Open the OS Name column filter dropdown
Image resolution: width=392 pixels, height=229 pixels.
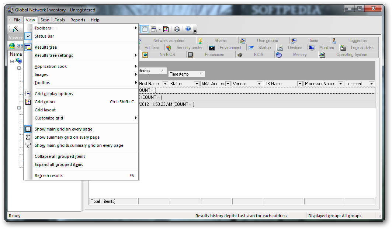(300, 84)
